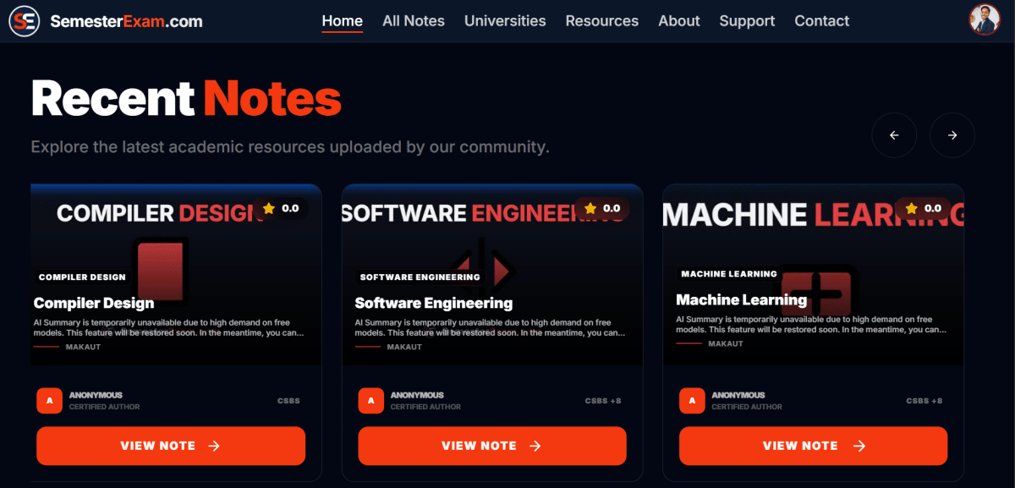Click the Recent Notes heading
Viewport: 1015px width, 488px height.
pyautogui.click(x=186, y=98)
